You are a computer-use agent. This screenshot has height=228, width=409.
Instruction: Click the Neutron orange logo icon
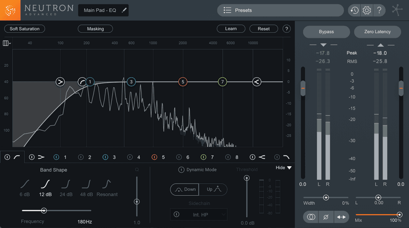click(10, 10)
